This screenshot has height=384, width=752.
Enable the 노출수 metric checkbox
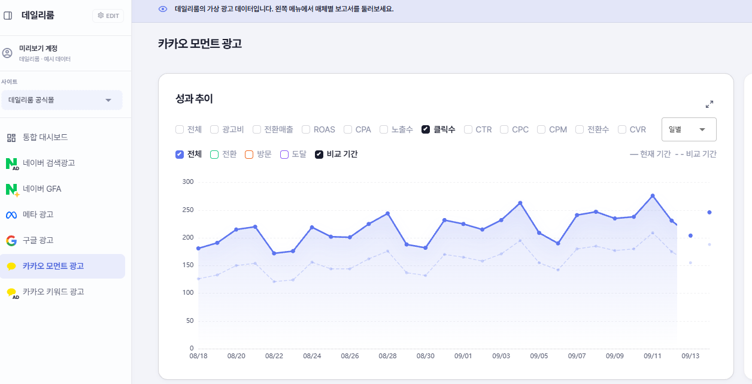click(384, 129)
